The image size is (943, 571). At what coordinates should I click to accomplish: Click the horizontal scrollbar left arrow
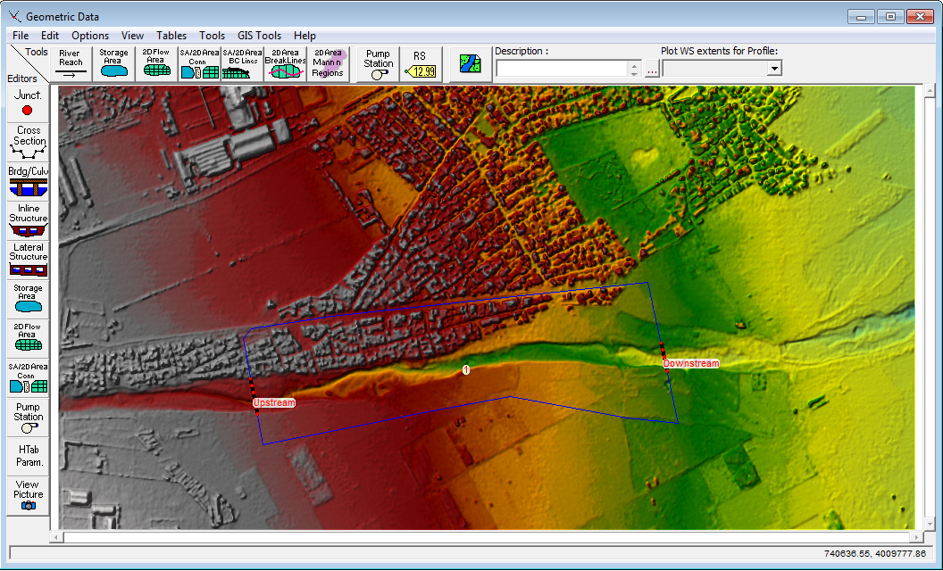[x=56, y=537]
